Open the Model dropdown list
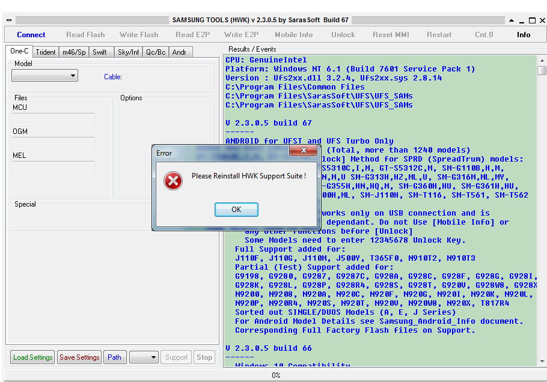Viewport: 547px width, 382px height. click(44, 76)
